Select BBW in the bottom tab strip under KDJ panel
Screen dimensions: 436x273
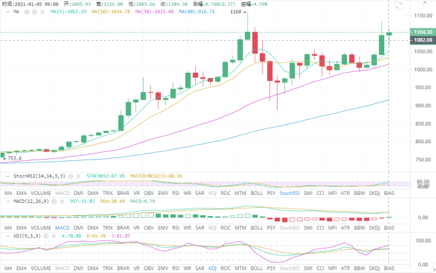click(360, 268)
